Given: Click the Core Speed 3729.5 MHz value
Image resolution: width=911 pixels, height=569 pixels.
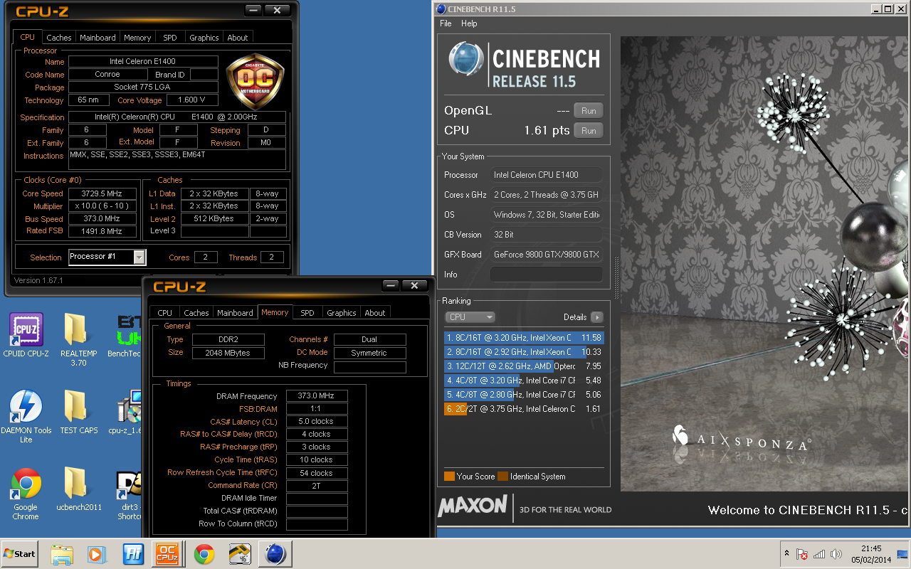Looking at the screenshot, I should pos(102,193).
